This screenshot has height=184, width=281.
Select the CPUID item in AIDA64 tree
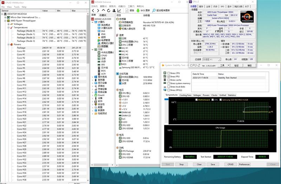[x=104, y=55]
